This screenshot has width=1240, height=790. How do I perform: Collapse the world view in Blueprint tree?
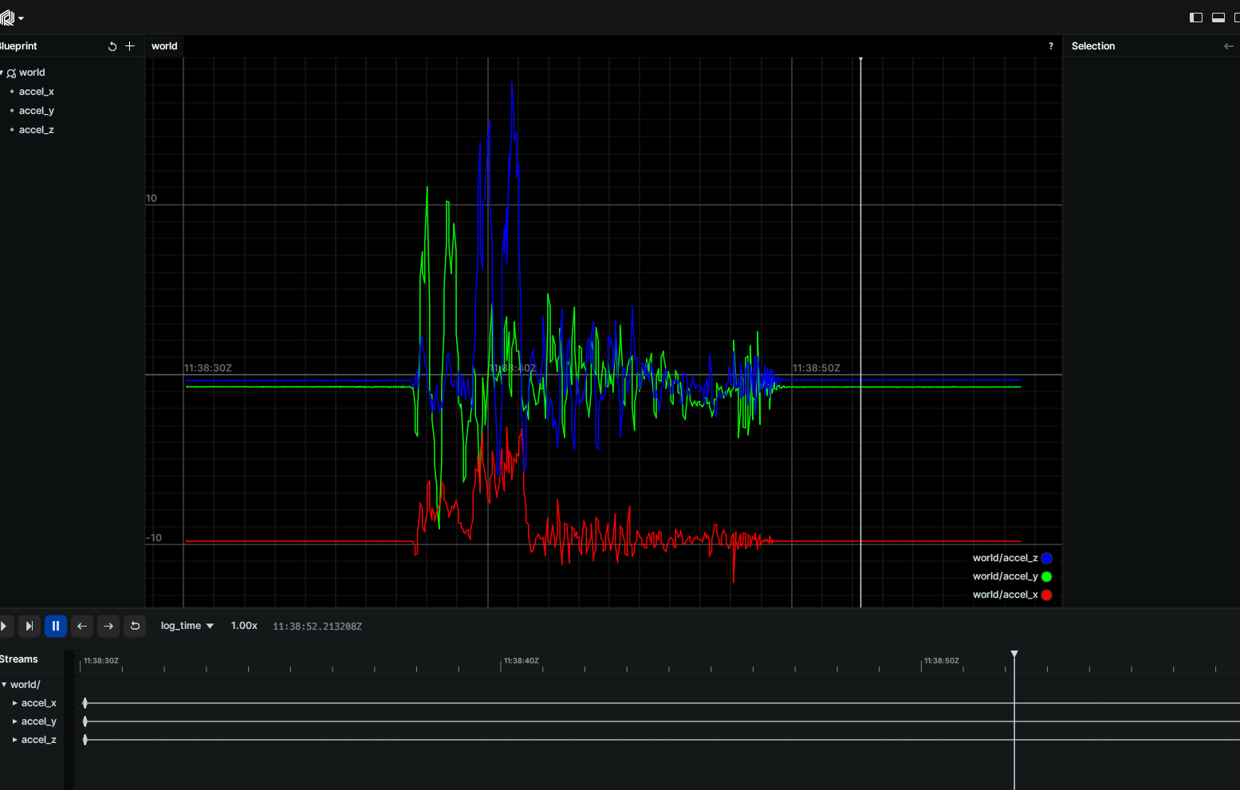pyautogui.click(x=2, y=73)
